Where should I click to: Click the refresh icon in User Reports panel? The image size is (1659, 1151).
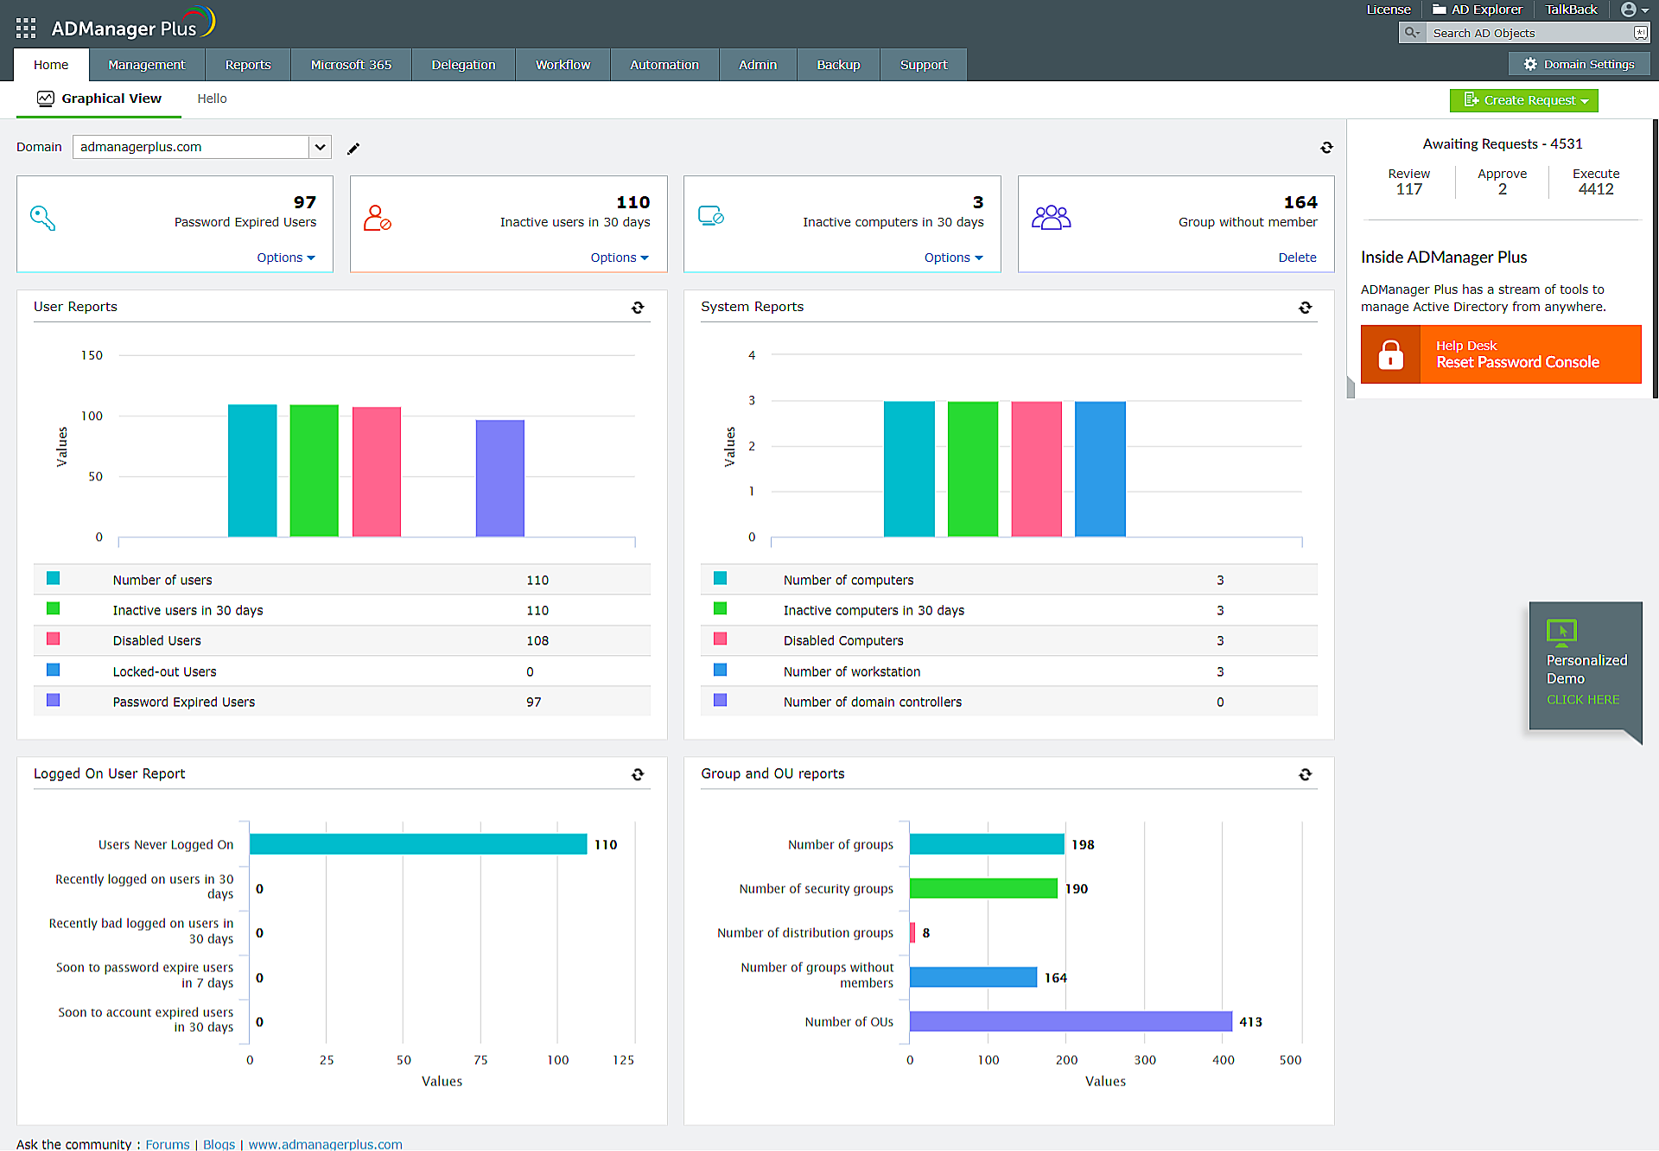[x=638, y=305]
